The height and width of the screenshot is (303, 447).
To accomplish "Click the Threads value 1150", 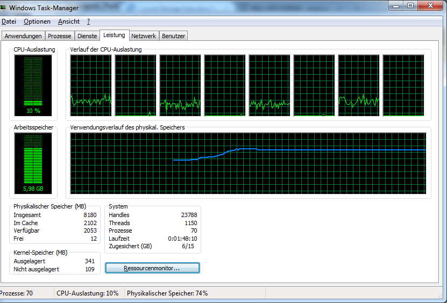I will [191, 223].
